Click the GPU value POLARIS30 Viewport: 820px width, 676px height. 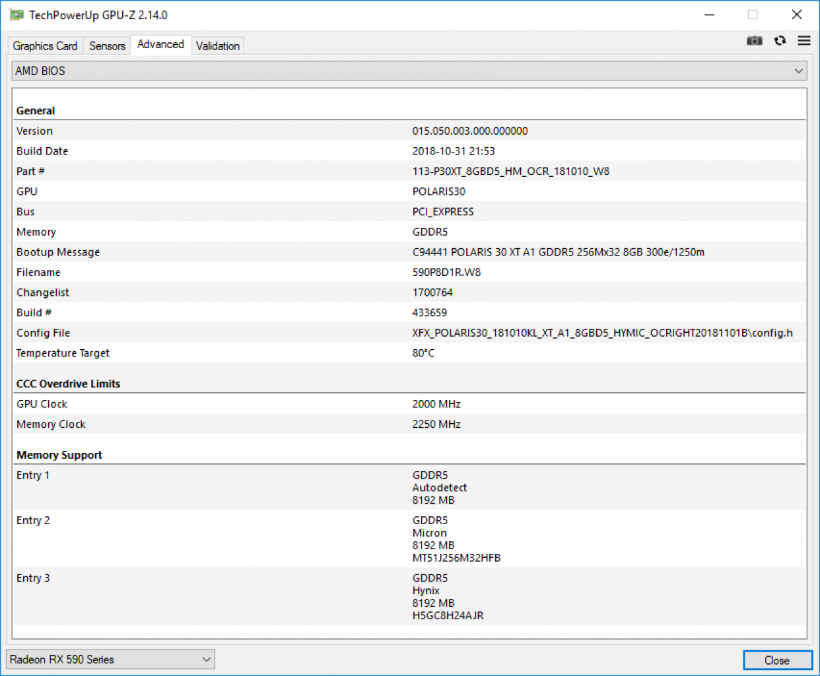[439, 191]
